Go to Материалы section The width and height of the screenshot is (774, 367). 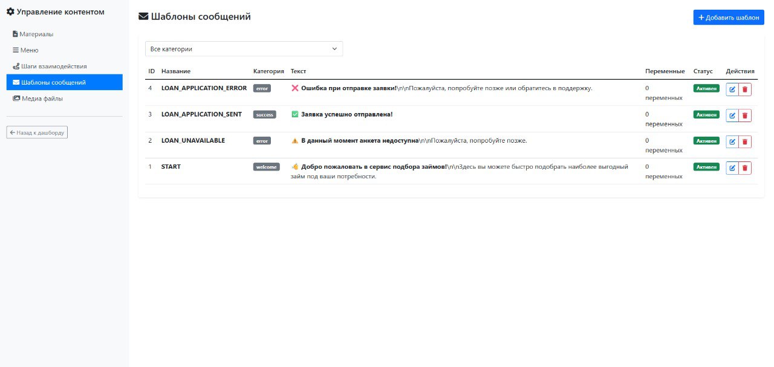coord(36,34)
